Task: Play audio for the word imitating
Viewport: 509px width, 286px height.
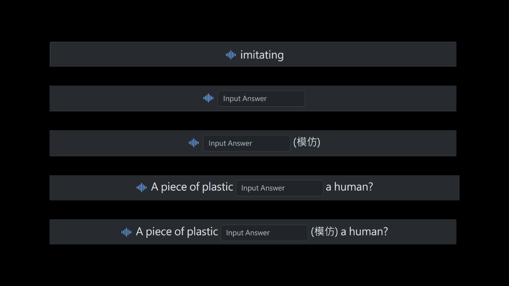Action: [x=231, y=55]
